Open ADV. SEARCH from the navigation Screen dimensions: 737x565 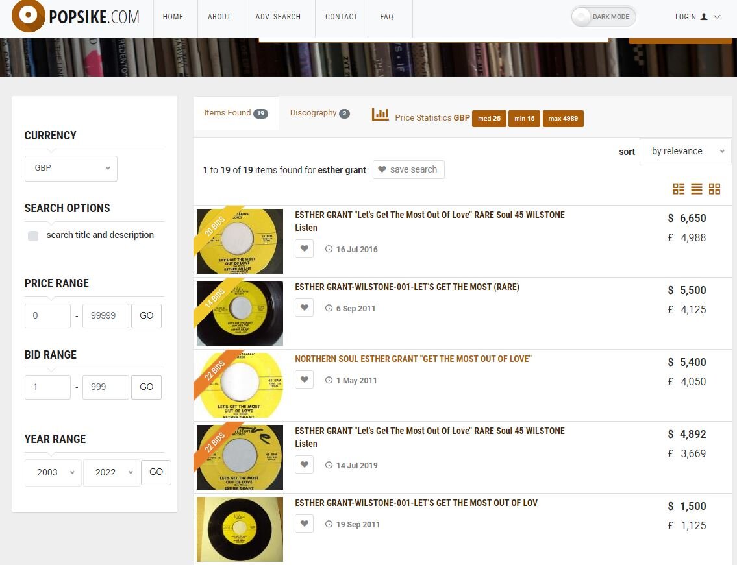(x=278, y=16)
